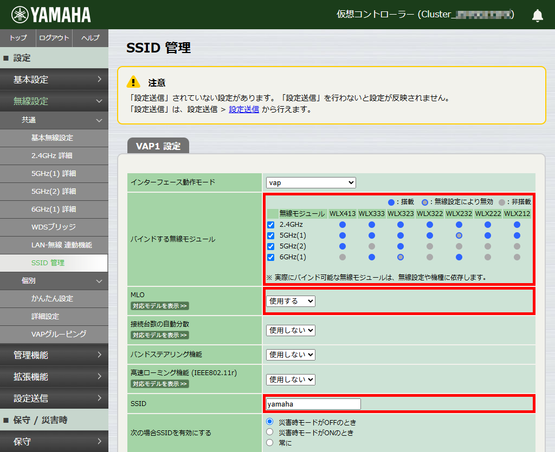
Task: Select 災害時モードがOFFのとき radio button
Action: click(x=270, y=422)
